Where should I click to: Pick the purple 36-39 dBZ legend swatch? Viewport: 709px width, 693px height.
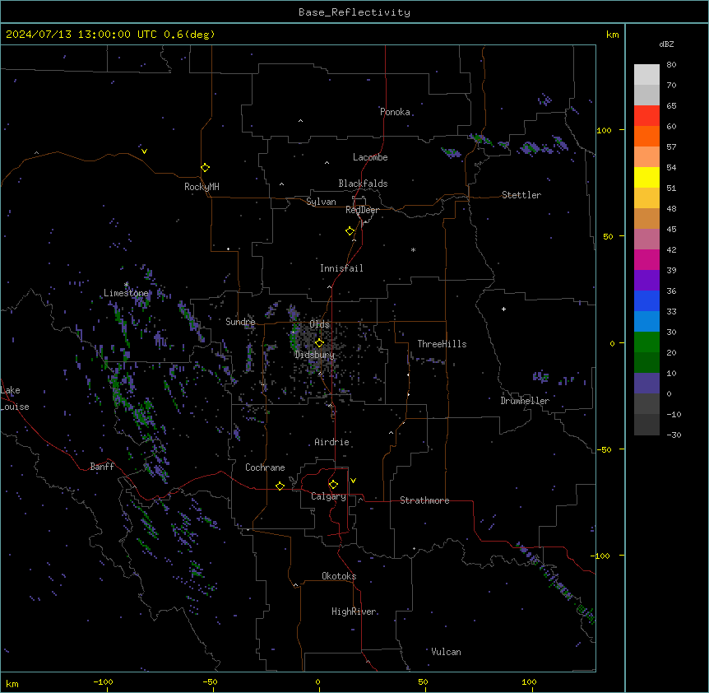click(x=646, y=280)
